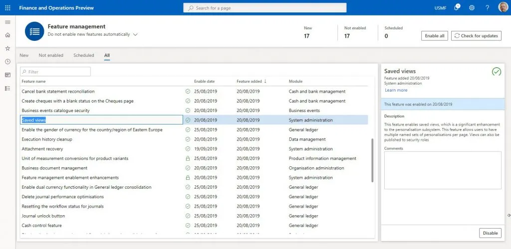Click the Disable button
Screen dimensions: 511x249
point(490,233)
